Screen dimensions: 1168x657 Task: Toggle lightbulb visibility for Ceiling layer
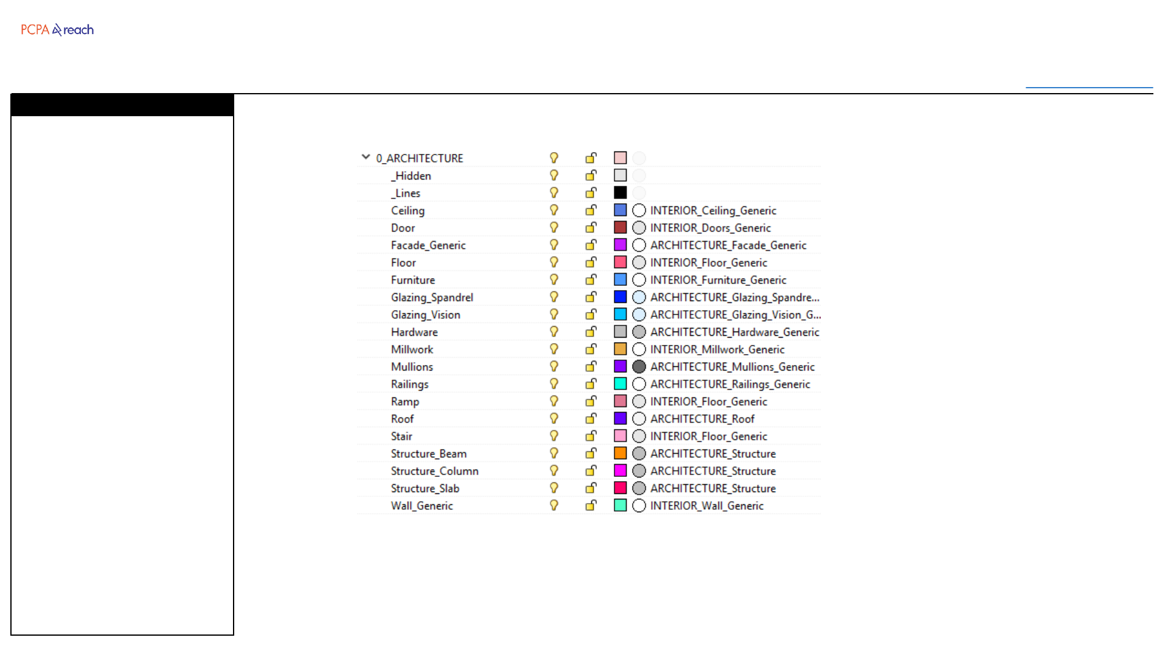click(x=554, y=210)
